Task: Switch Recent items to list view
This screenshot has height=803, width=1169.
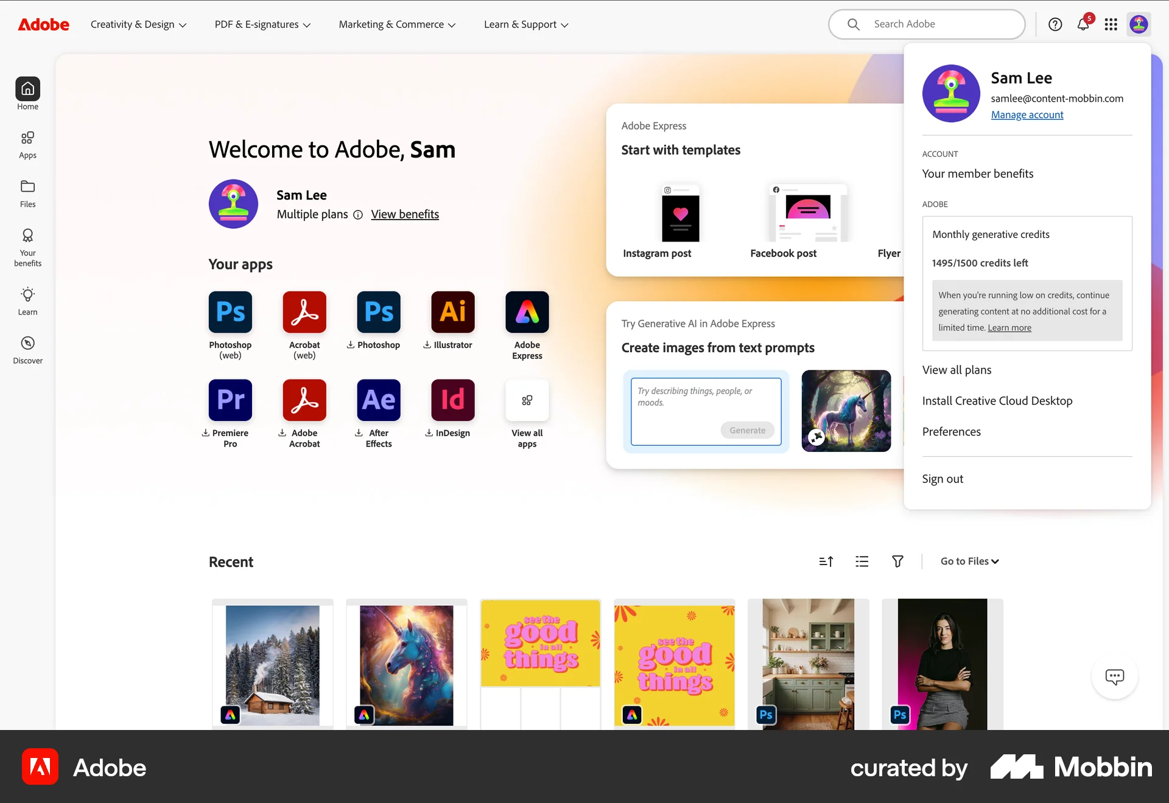Action: click(862, 561)
